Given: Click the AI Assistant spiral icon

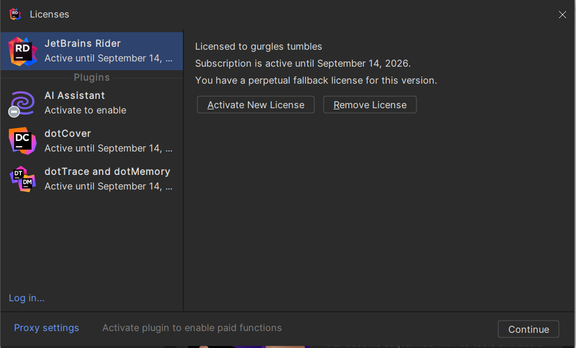Looking at the screenshot, I should (22, 104).
